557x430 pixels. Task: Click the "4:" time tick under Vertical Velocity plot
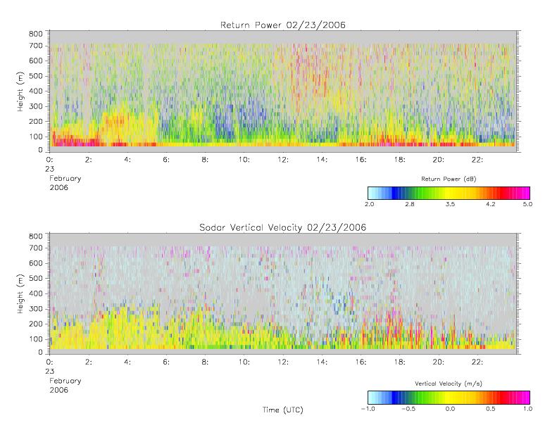(x=127, y=362)
